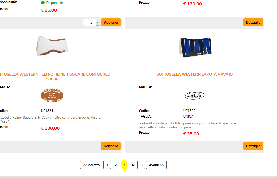Viewport: 277px width, 178px height.
Task: Open Dettaglio for the Billy Cook saddle pad
Action: (x=111, y=146)
